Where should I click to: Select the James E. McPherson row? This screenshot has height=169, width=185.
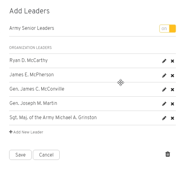coord(92,75)
